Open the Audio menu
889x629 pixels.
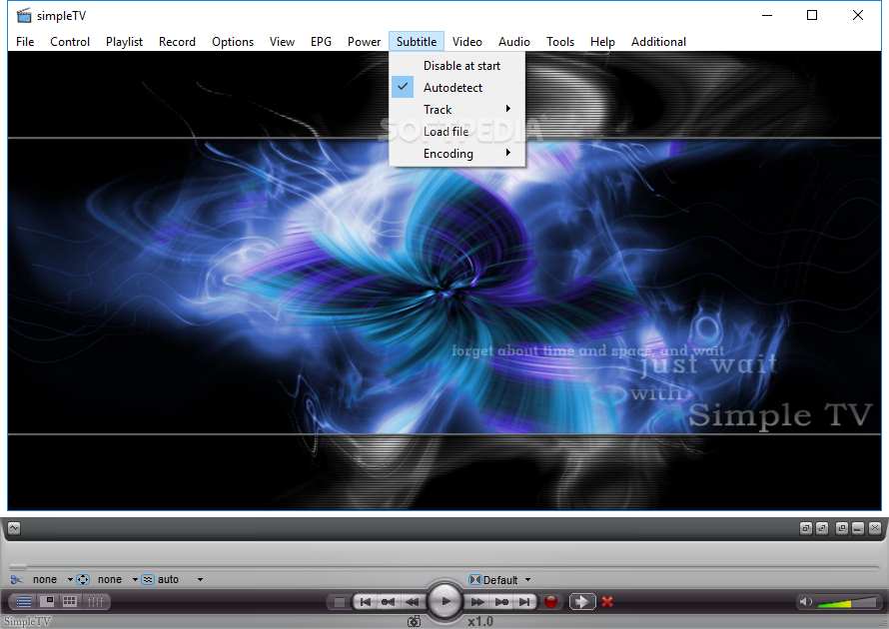pos(514,41)
